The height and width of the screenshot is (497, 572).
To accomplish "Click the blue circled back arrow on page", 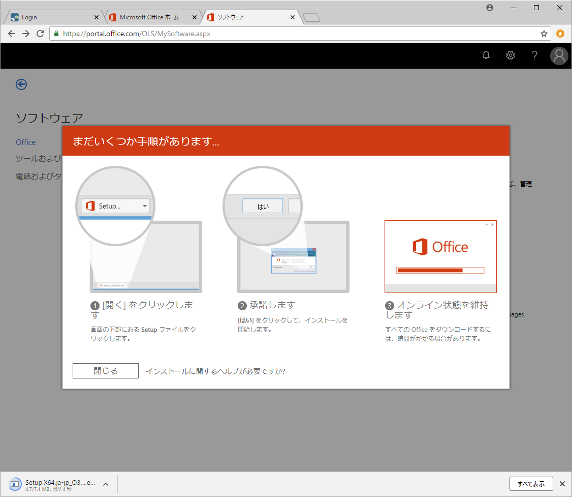I will (21, 84).
